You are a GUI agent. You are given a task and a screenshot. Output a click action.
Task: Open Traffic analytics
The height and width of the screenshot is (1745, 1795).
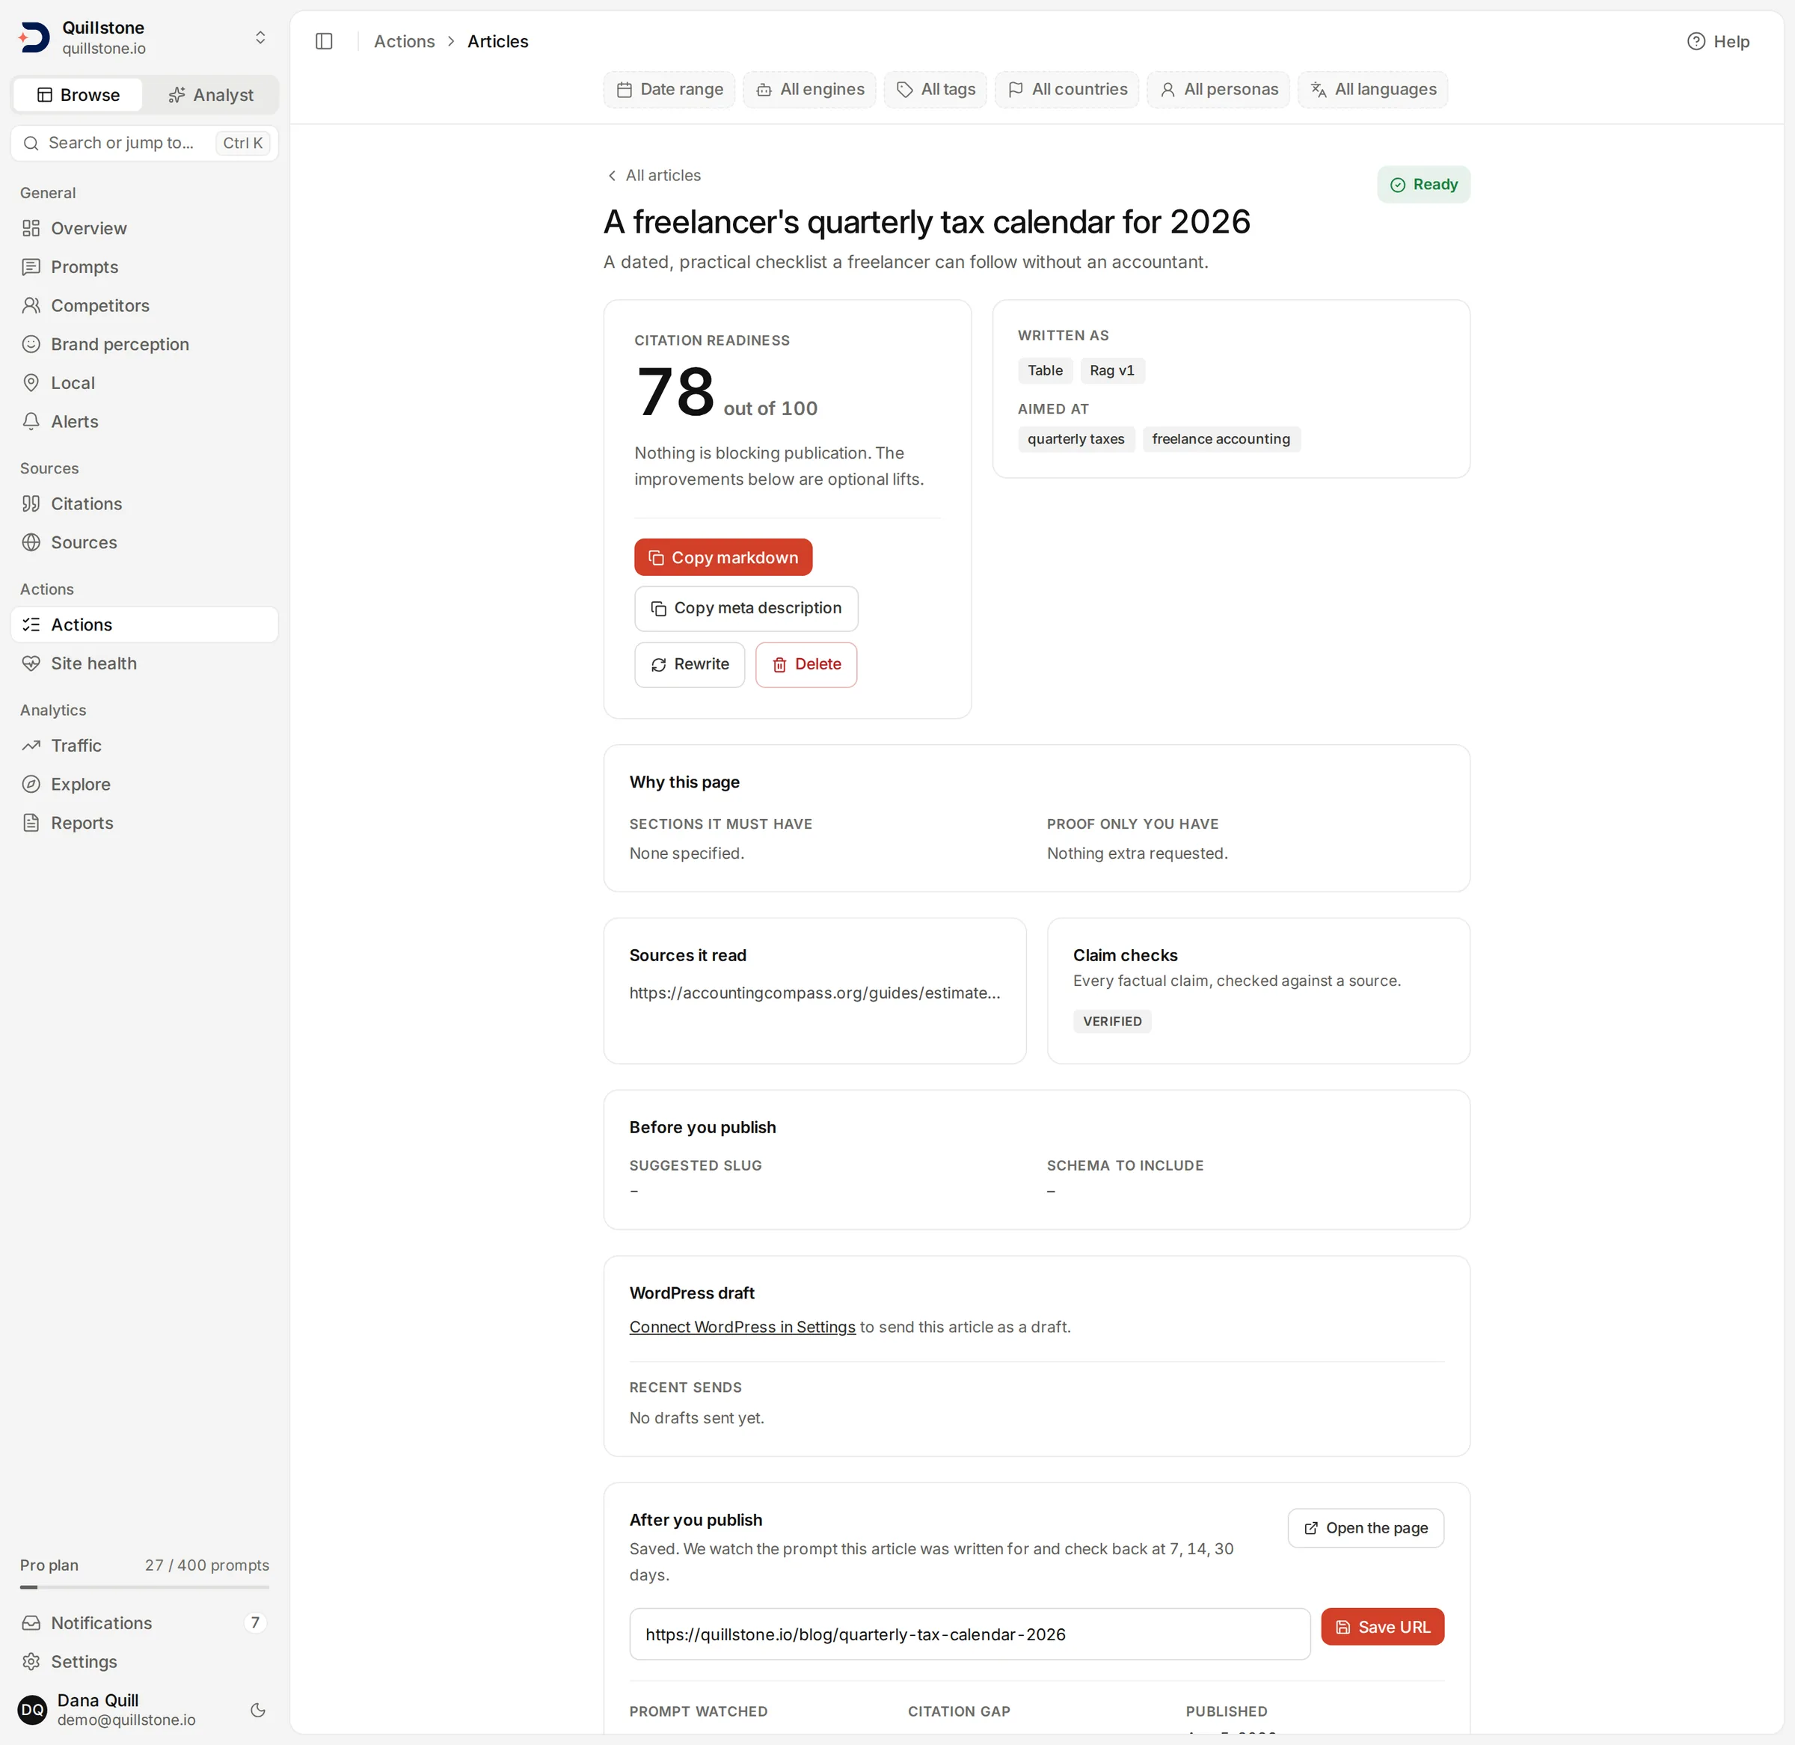tap(145, 745)
